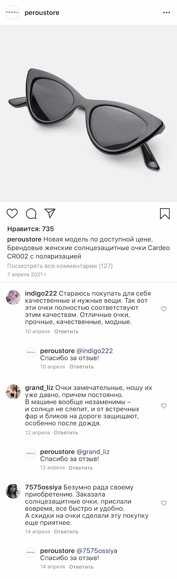Viewport: 177px width, 579px height.
Task: Open the comment bubble icon
Action: [x=31, y=213]
